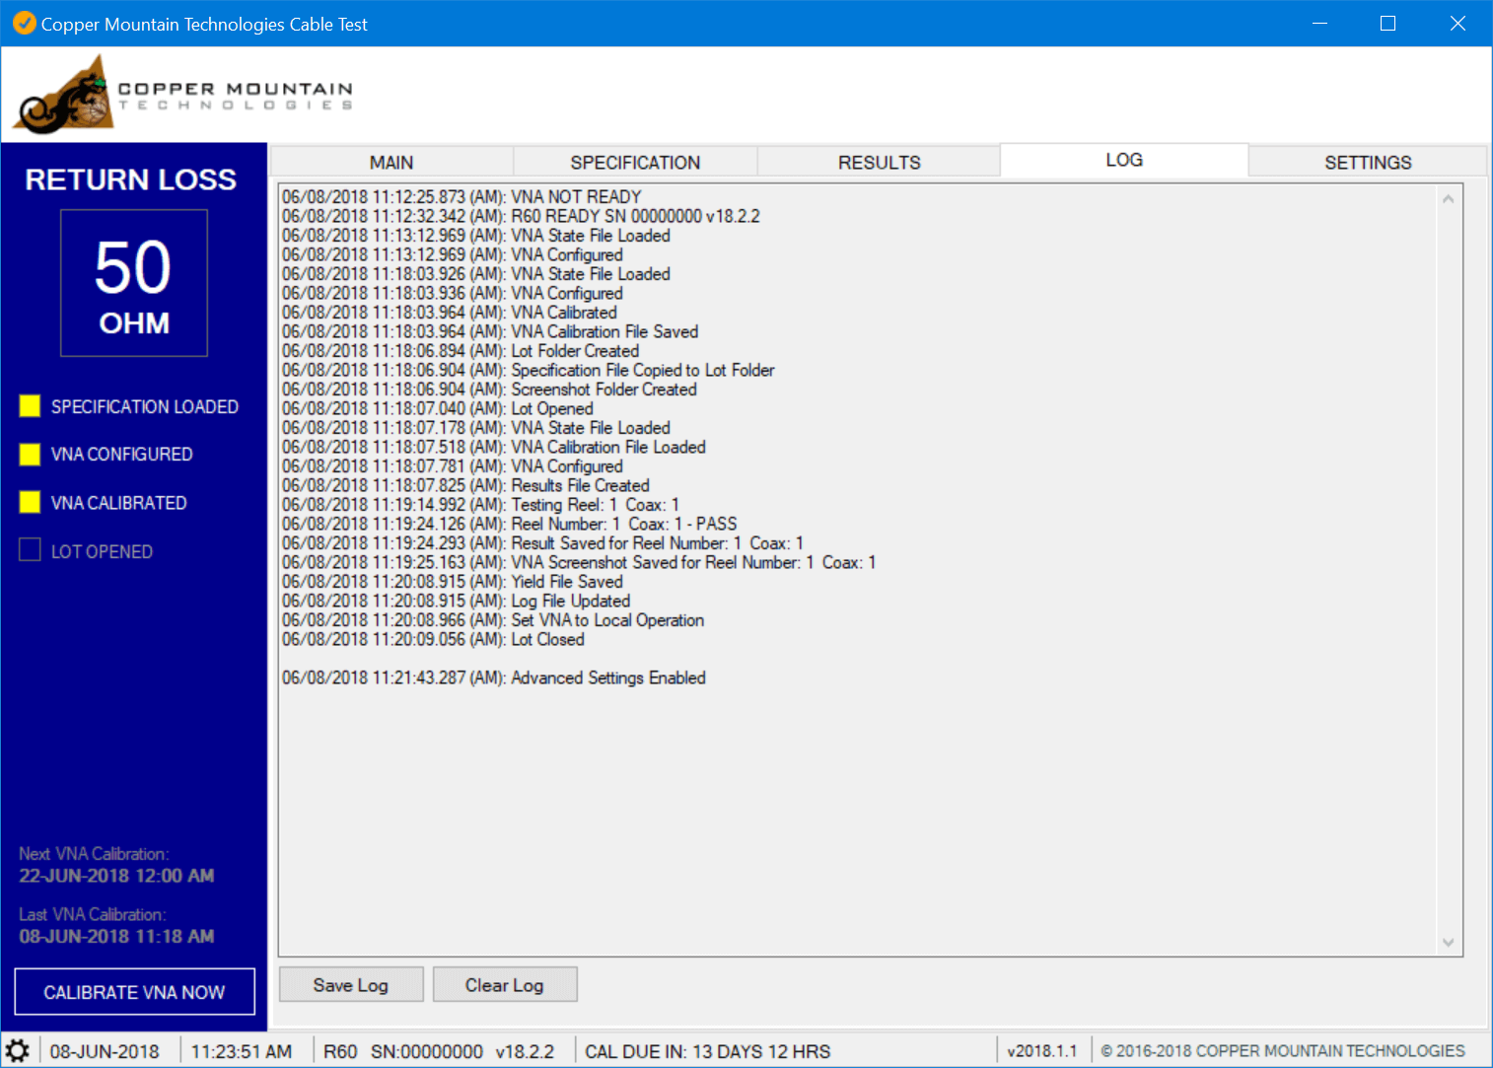Select 'VNA Screenshot Saved for Reel Number' entry
This screenshot has height=1068, width=1493.
coord(579,562)
